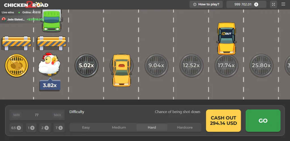This screenshot has width=290, height=141.
Task: Choose the 7 dollar quick bet
Action: pos(59,128)
